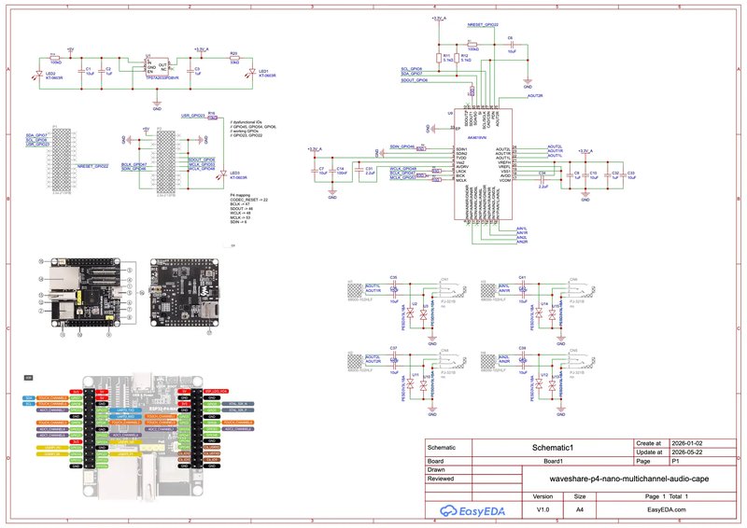Image resolution: width=747 pixels, height=528 pixels.
Task: Select the AK4619VN codec chip U9
Action: pos(483,164)
